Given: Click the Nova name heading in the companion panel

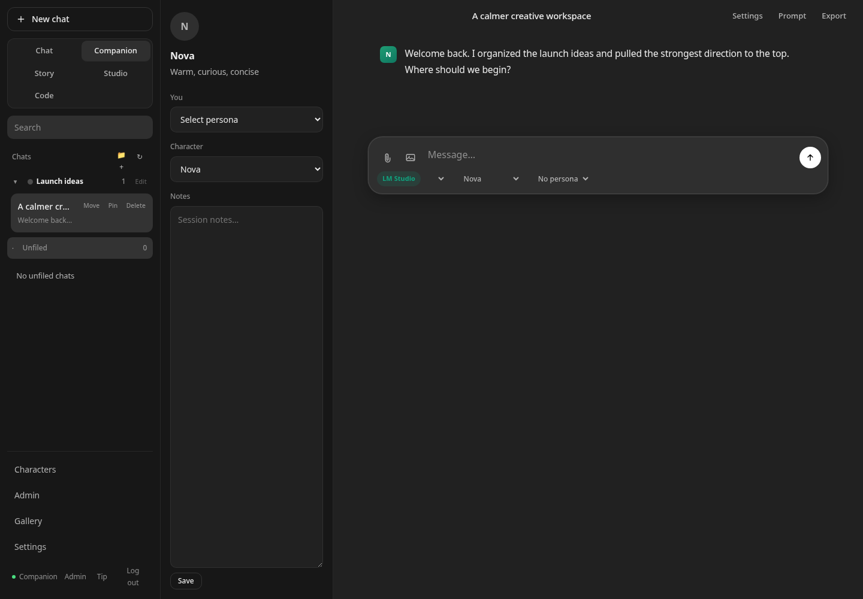Looking at the screenshot, I should pyautogui.click(x=182, y=56).
